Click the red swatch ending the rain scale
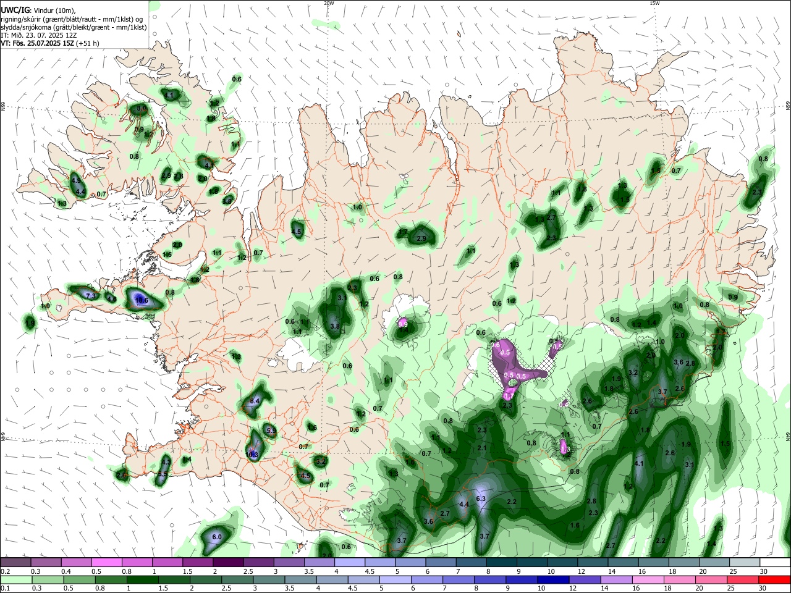This screenshot has width=791, height=593. 774,579
